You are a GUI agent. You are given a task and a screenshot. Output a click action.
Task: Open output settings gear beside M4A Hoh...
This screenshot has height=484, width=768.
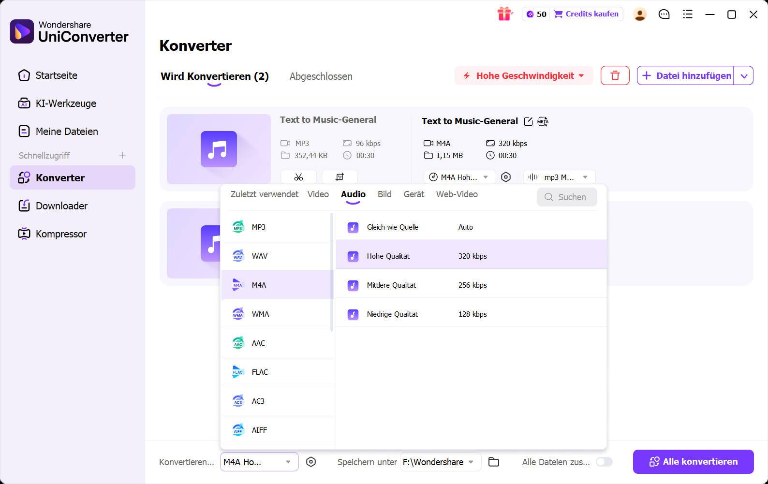pyautogui.click(x=506, y=177)
